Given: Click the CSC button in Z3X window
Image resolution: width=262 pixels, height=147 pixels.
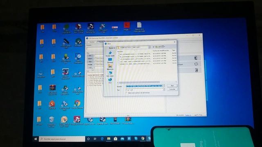Looking at the screenshot, I should 90,68.
